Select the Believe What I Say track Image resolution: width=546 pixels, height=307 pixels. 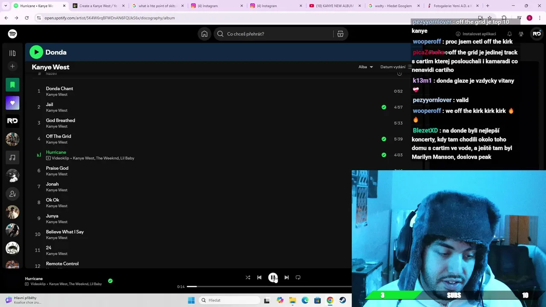tap(65, 232)
